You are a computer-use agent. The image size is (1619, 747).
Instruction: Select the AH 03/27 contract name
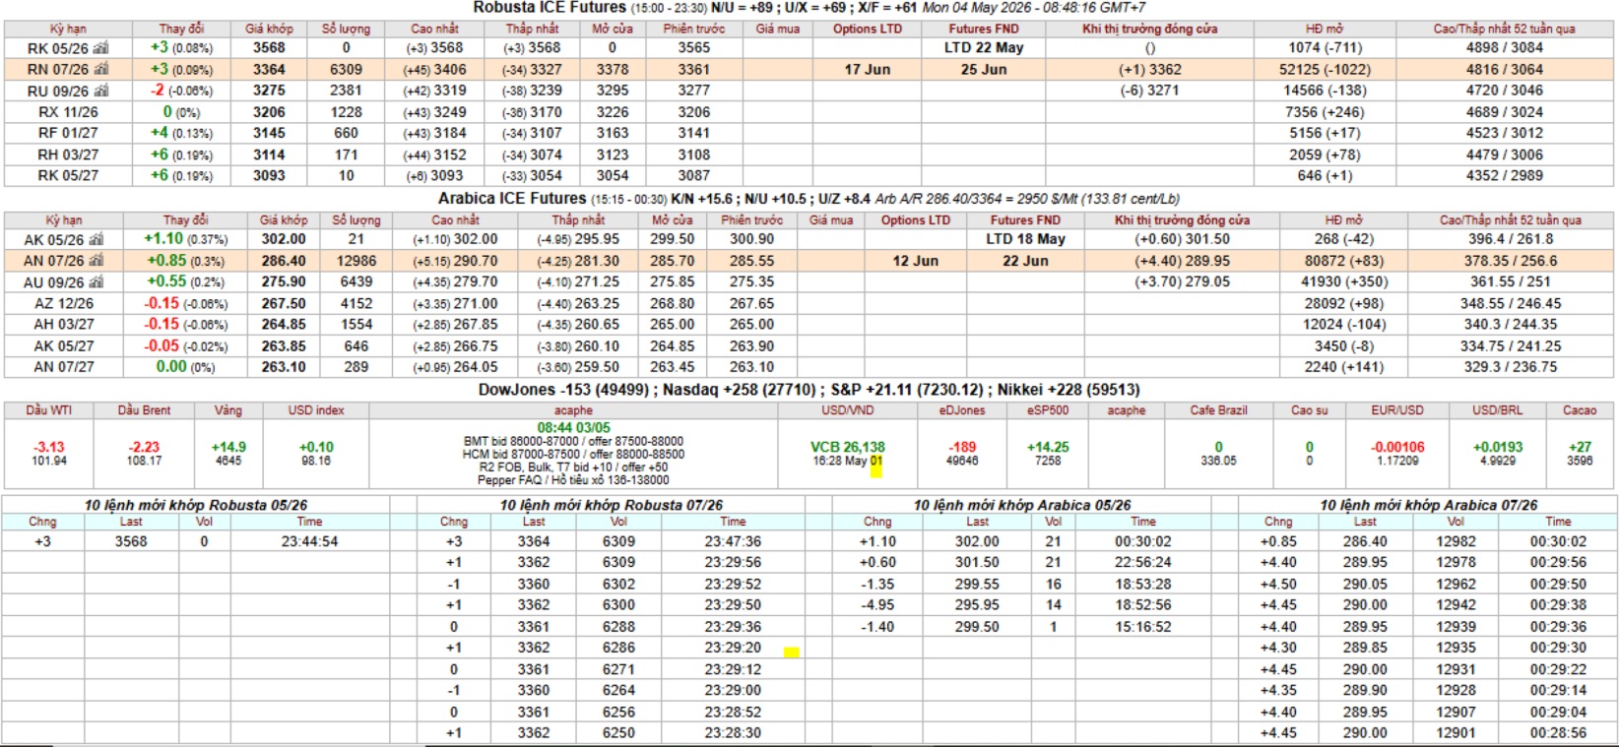64,324
